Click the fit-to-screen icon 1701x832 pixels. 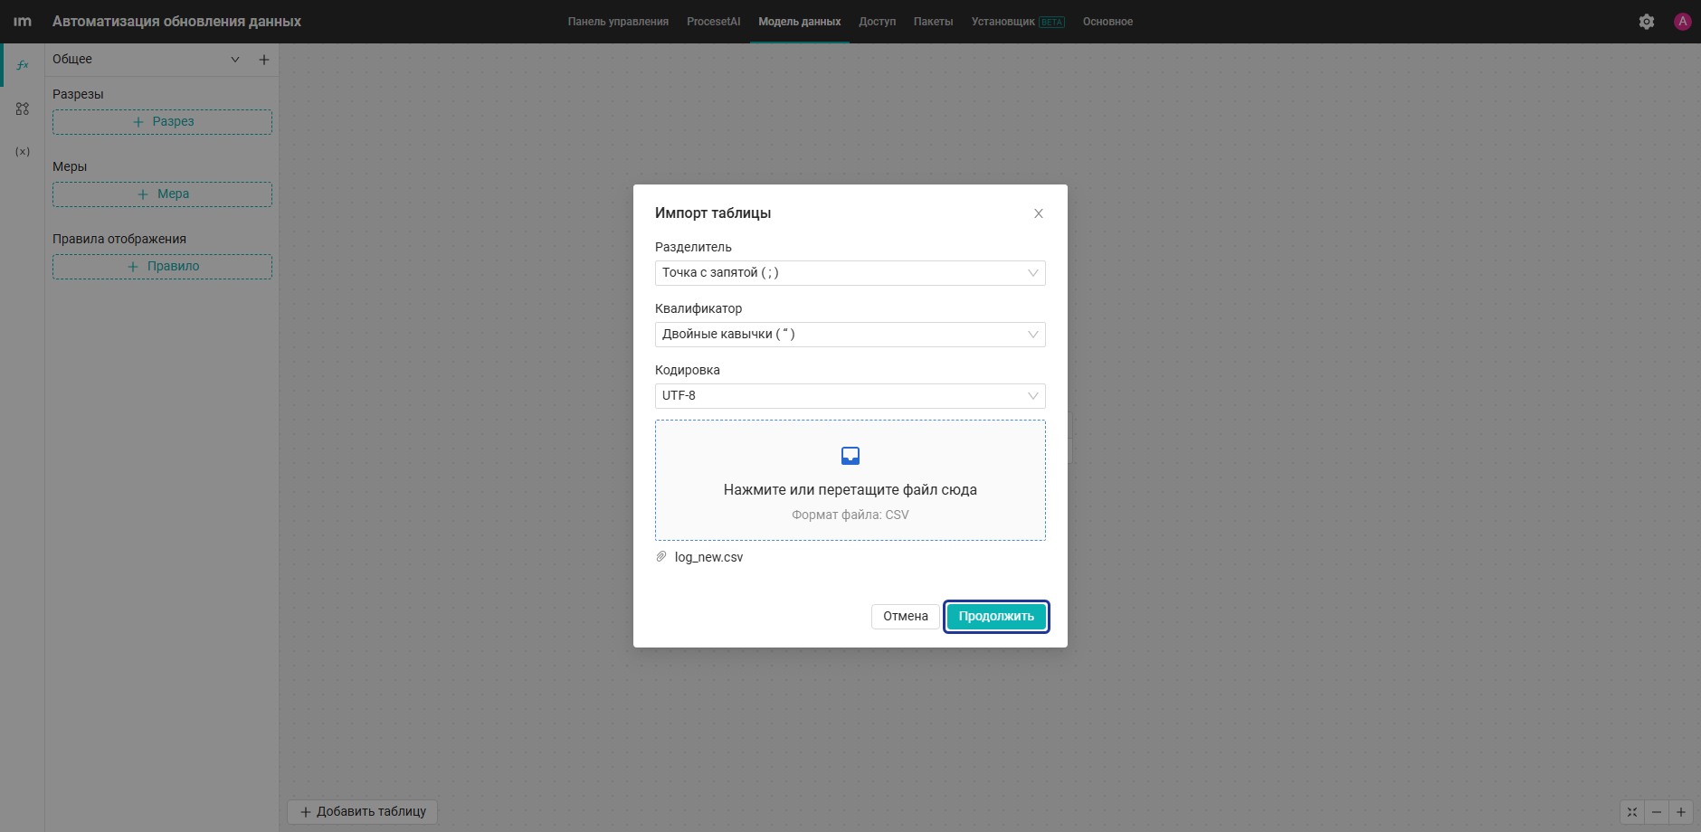tap(1632, 812)
